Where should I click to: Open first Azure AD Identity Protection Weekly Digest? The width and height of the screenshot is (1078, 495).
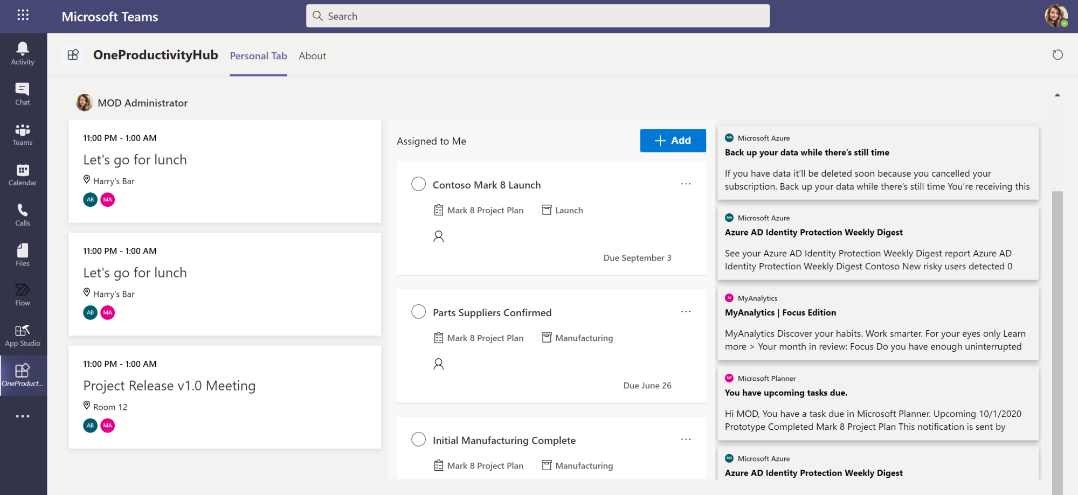[878, 242]
